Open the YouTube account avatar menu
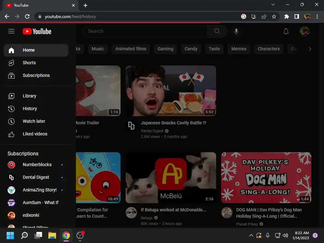Viewport: 324px width, 243px height. (x=304, y=31)
